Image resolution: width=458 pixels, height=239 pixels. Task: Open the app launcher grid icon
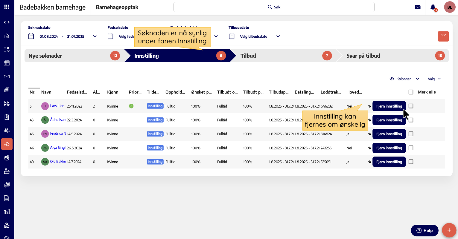(x=7, y=7)
